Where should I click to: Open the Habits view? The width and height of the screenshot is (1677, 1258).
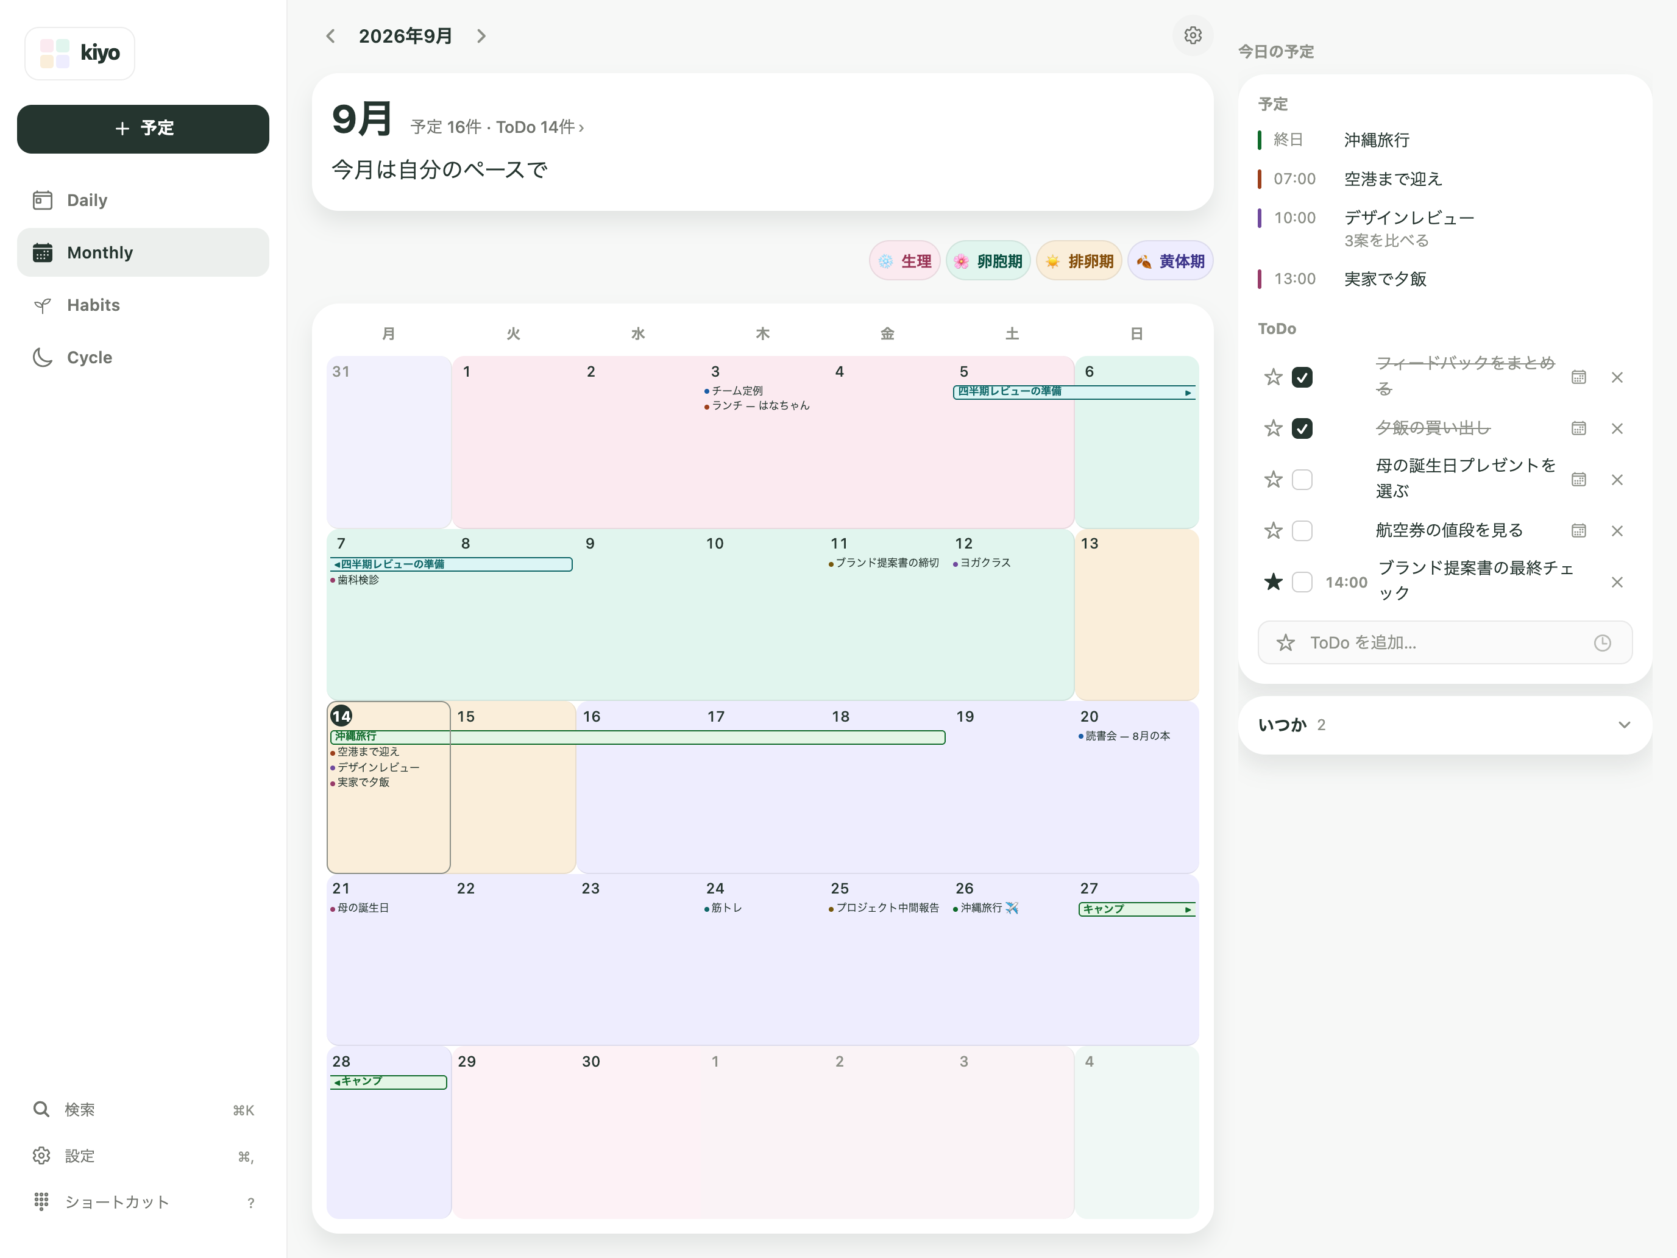[143, 305]
